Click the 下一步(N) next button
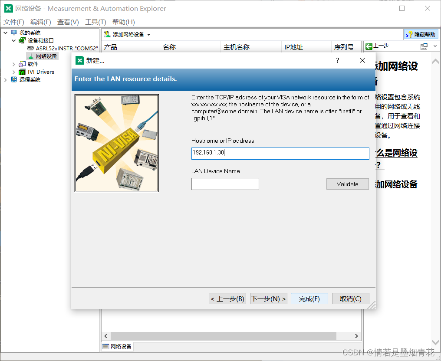The height and width of the screenshot is (361, 441). point(269,299)
